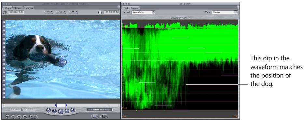Click the playhead on the Viewer scrubber bar
The height and width of the screenshot is (120, 304).
click(x=4, y=105)
